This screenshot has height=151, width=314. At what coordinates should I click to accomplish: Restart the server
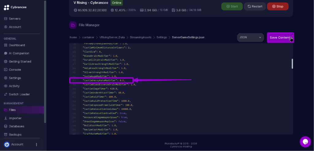[255, 6]
